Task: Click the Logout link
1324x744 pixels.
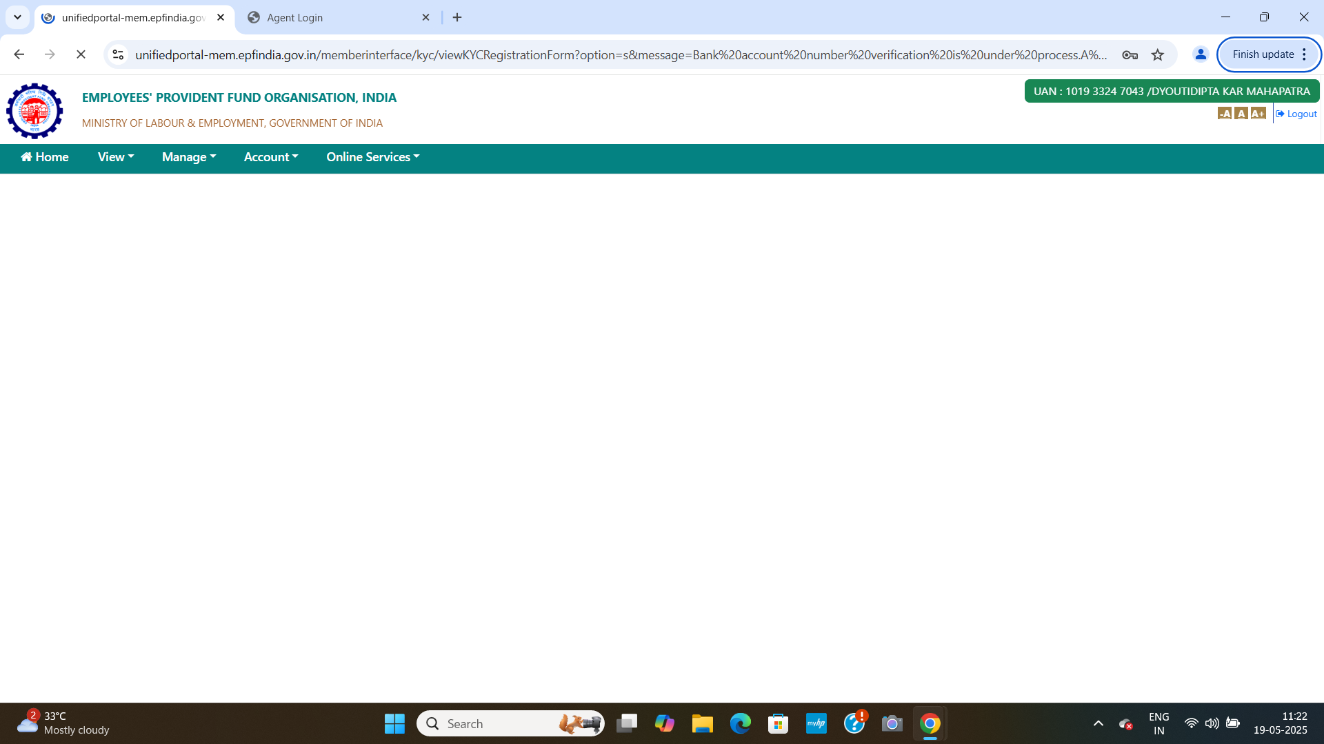Action: (x=1296, y=114)
